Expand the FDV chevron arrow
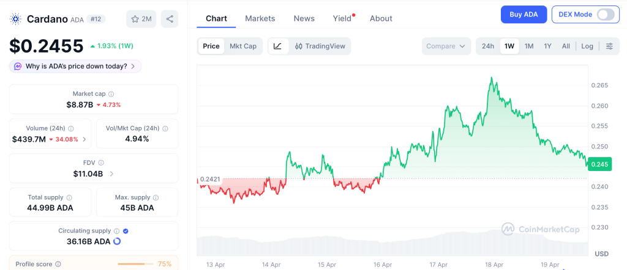627x270 pixels. 111,174
